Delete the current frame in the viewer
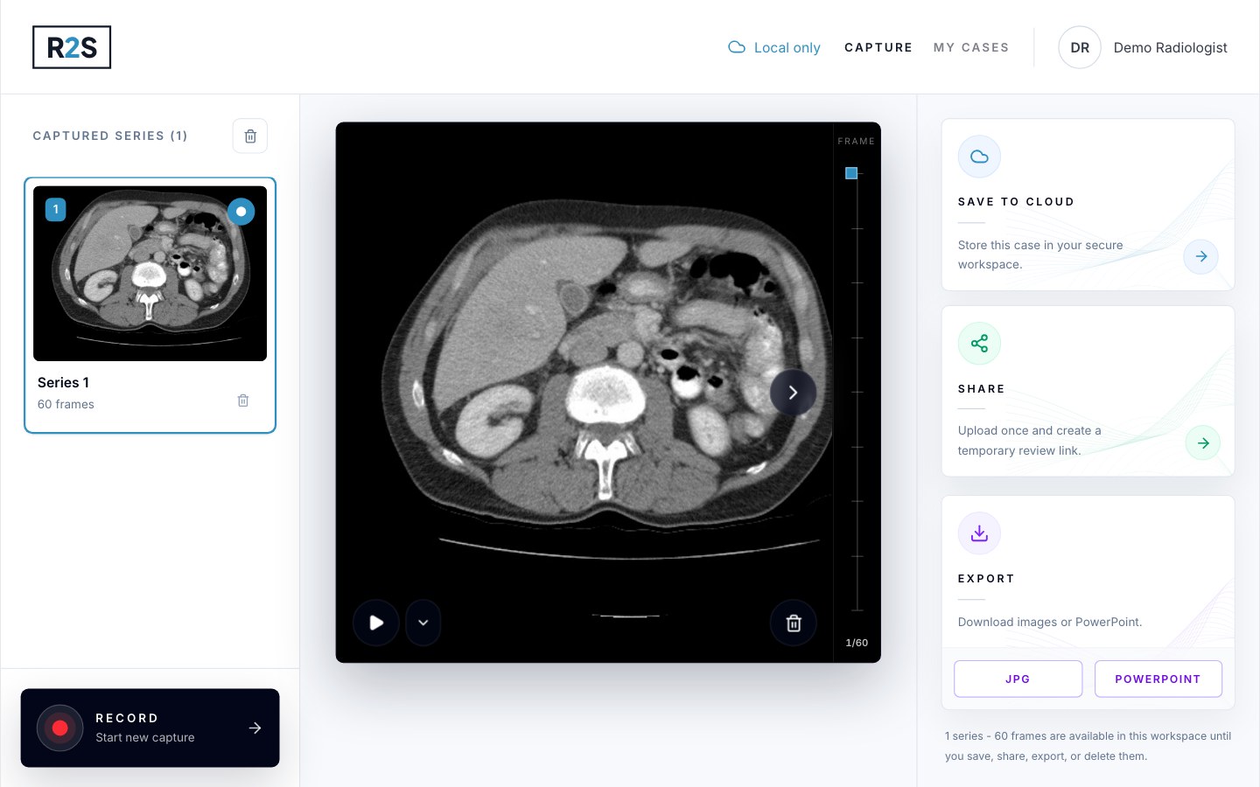 pyautogui.click(x=794, y=623)
